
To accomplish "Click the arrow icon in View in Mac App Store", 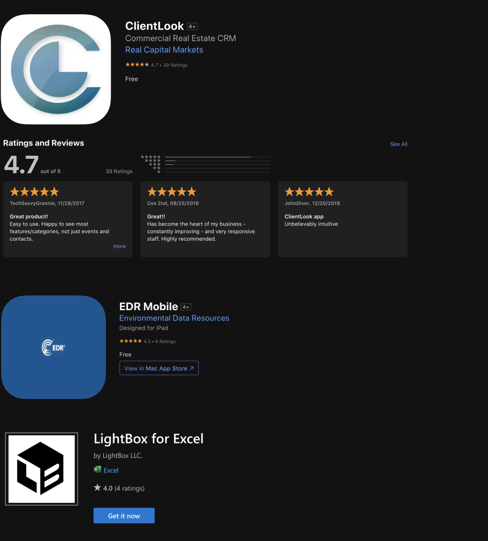I will [192, 369].
